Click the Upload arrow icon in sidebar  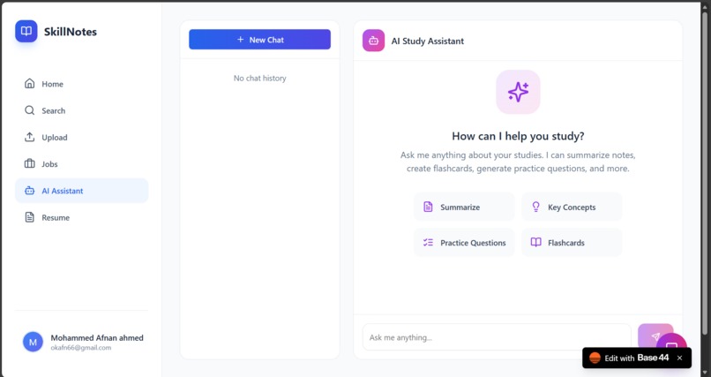[x=29, y=137]
